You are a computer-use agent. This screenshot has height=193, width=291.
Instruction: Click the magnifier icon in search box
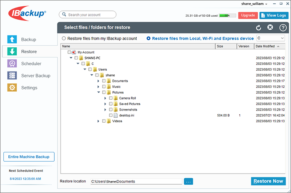coord(64,15)
